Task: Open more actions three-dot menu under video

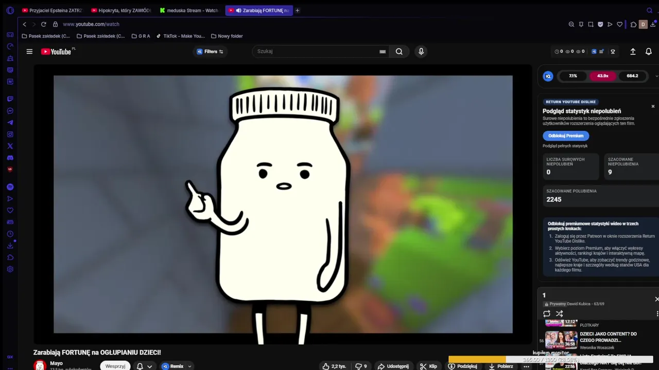Action: [526, 366]
